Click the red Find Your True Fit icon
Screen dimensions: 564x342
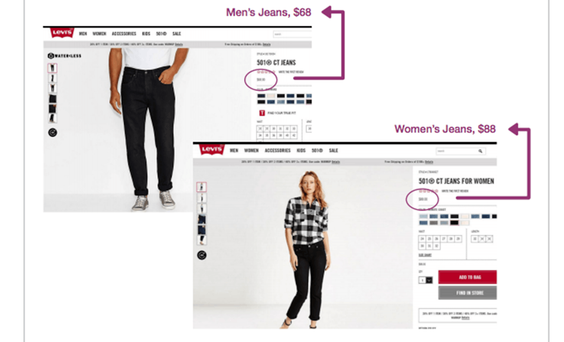[262, 113]
